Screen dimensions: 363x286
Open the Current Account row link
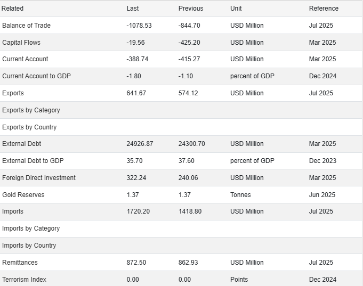point(25,59)
